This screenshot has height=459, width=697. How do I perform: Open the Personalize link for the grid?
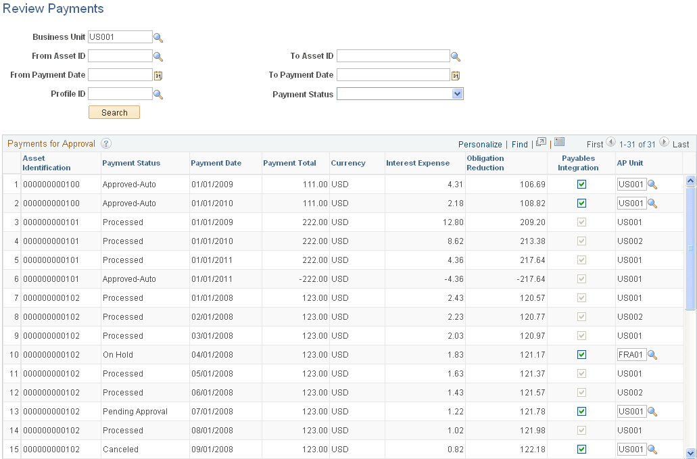click(x=480, y=144)
